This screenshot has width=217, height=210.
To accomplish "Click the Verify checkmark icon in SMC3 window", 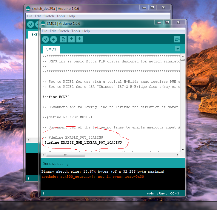I will (45, 39).
